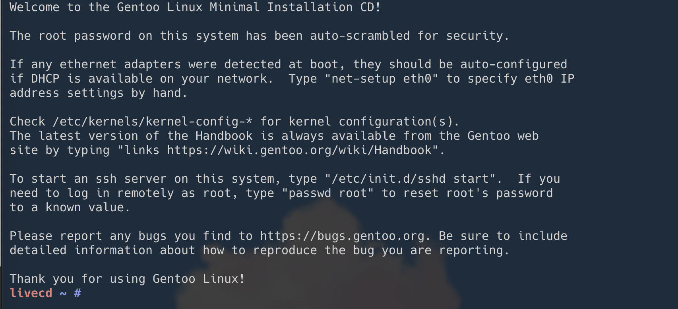Screen dimensions: 678x309
Task: Click the word "remotely" in the ssh paragraph
Action: click(145, 193)
